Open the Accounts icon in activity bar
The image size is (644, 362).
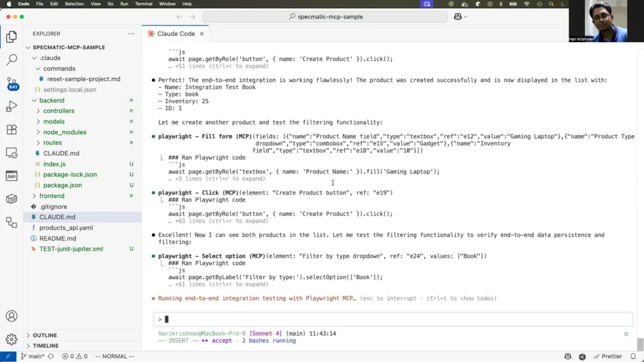pyautogui.click(x=11, y=316)
